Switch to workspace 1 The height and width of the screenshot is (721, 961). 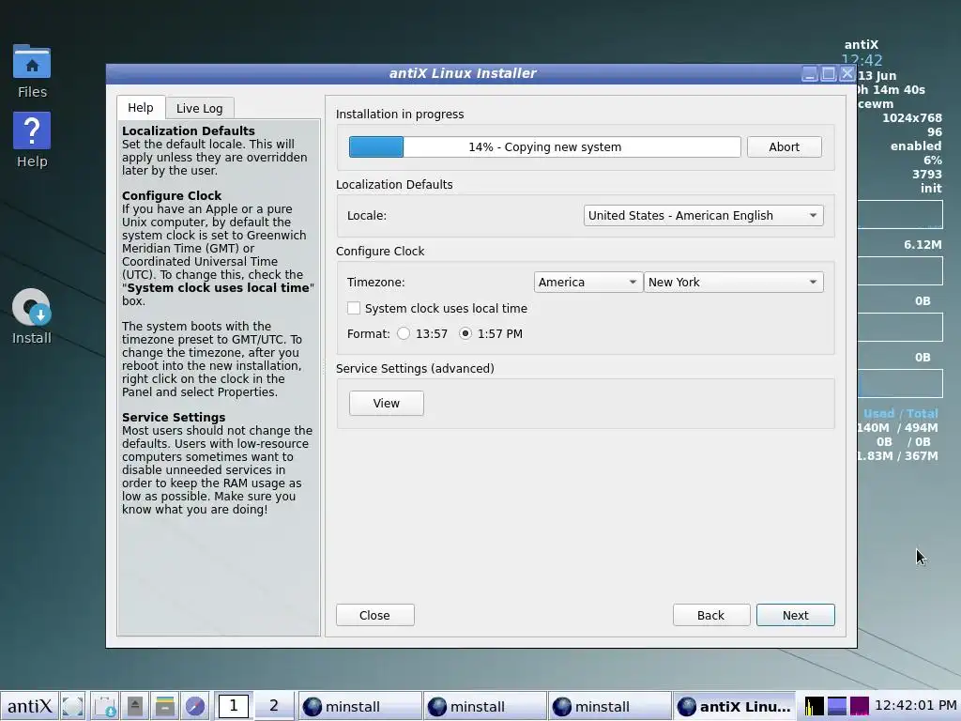click(234, 706)
